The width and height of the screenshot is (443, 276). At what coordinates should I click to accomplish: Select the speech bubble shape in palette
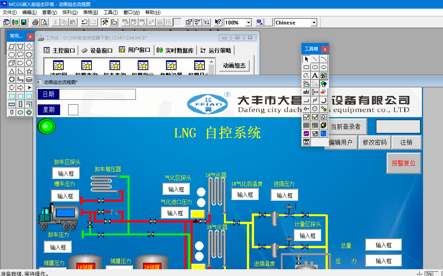tap(20, 55)
